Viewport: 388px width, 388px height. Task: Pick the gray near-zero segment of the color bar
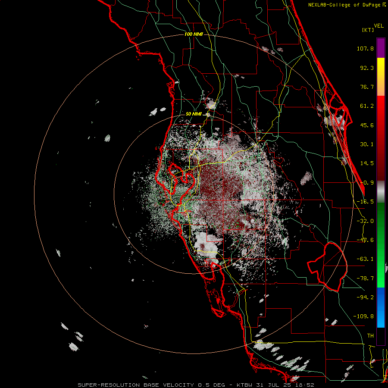(381, 192)
